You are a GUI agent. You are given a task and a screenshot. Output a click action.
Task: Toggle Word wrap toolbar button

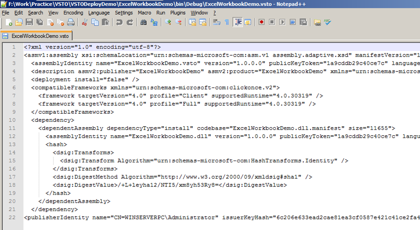click(216, 22)
